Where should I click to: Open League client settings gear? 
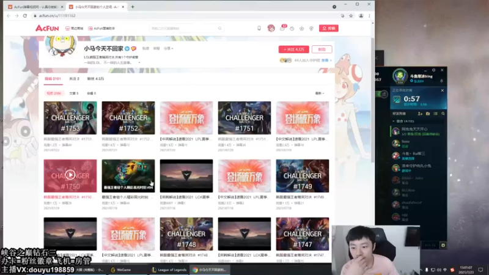point(433,70)
